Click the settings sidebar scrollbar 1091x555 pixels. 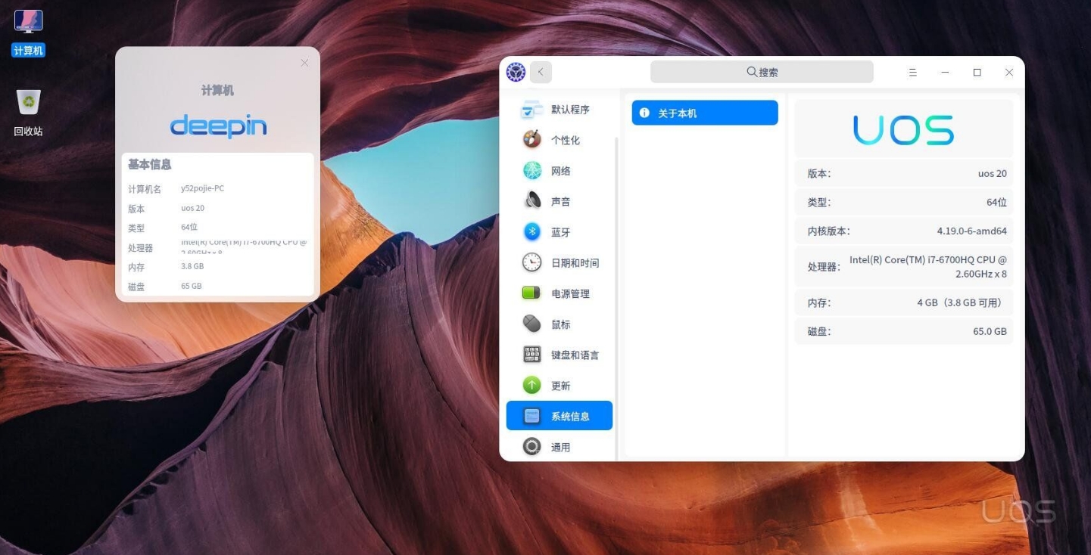pyautogui.click(x=618, y=299)
